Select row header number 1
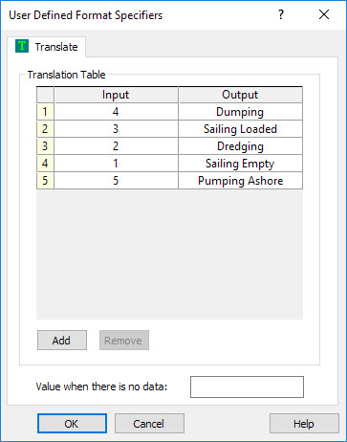The height and width of the screenshot is (442, 347). pyautogui.click(x=45, y=112)
